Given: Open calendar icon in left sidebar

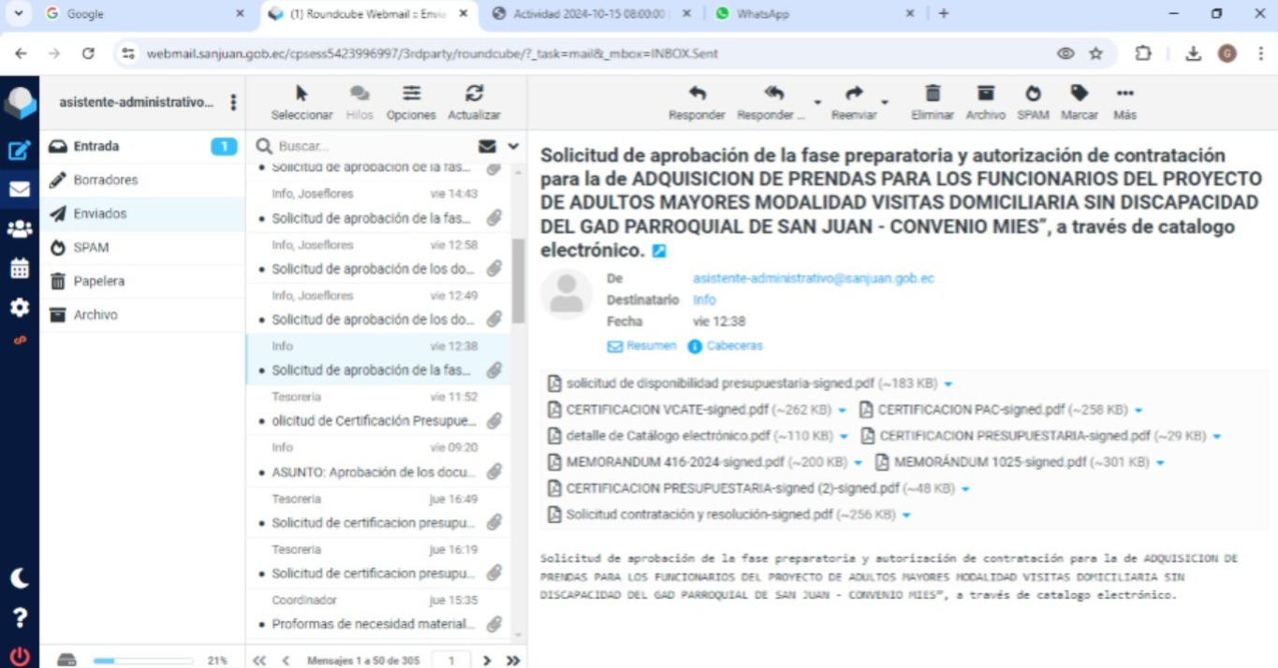Looking at the screenshot, I should click(x=20, y=269).
